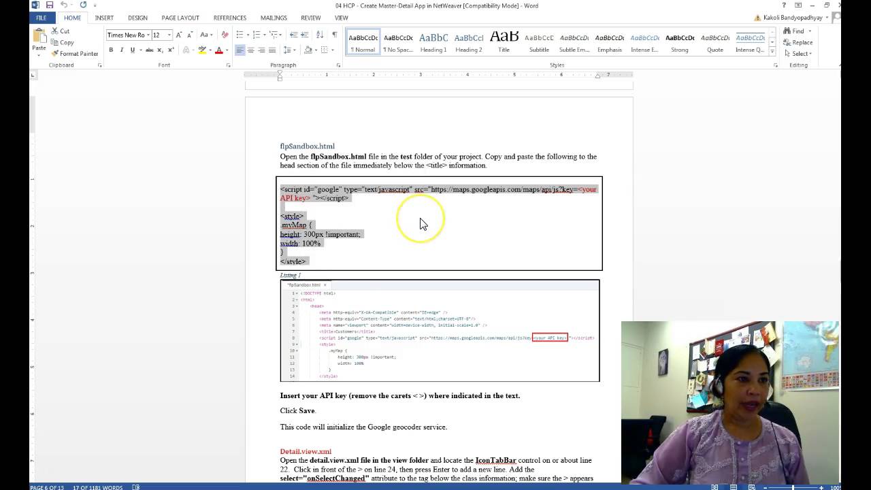Click the page number indicator PAGE 6 OF 13
The height and width of the screenshot is (490, 871).
point(47,487)
